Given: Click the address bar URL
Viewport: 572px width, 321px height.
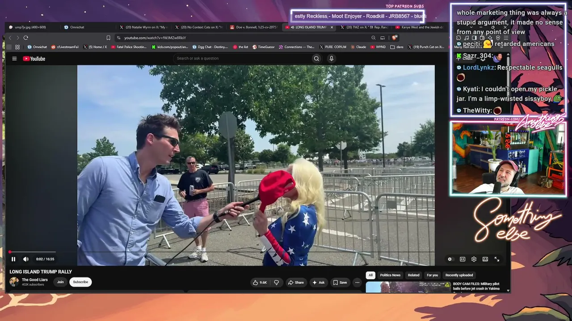Looking at the screenshot, I should 155,38.
